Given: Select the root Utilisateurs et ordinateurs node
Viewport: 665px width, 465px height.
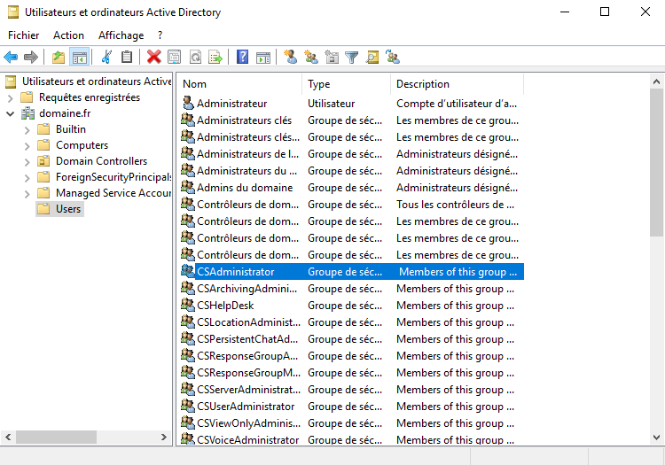Looking at the screenshot, I should click(x=97, y=81).
